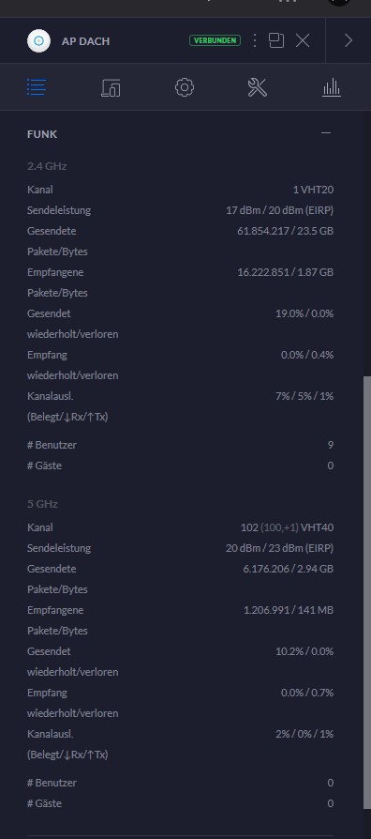Click the AP DACH device name
This screenshot has width=371, height=839.
[x=85, y=41]
